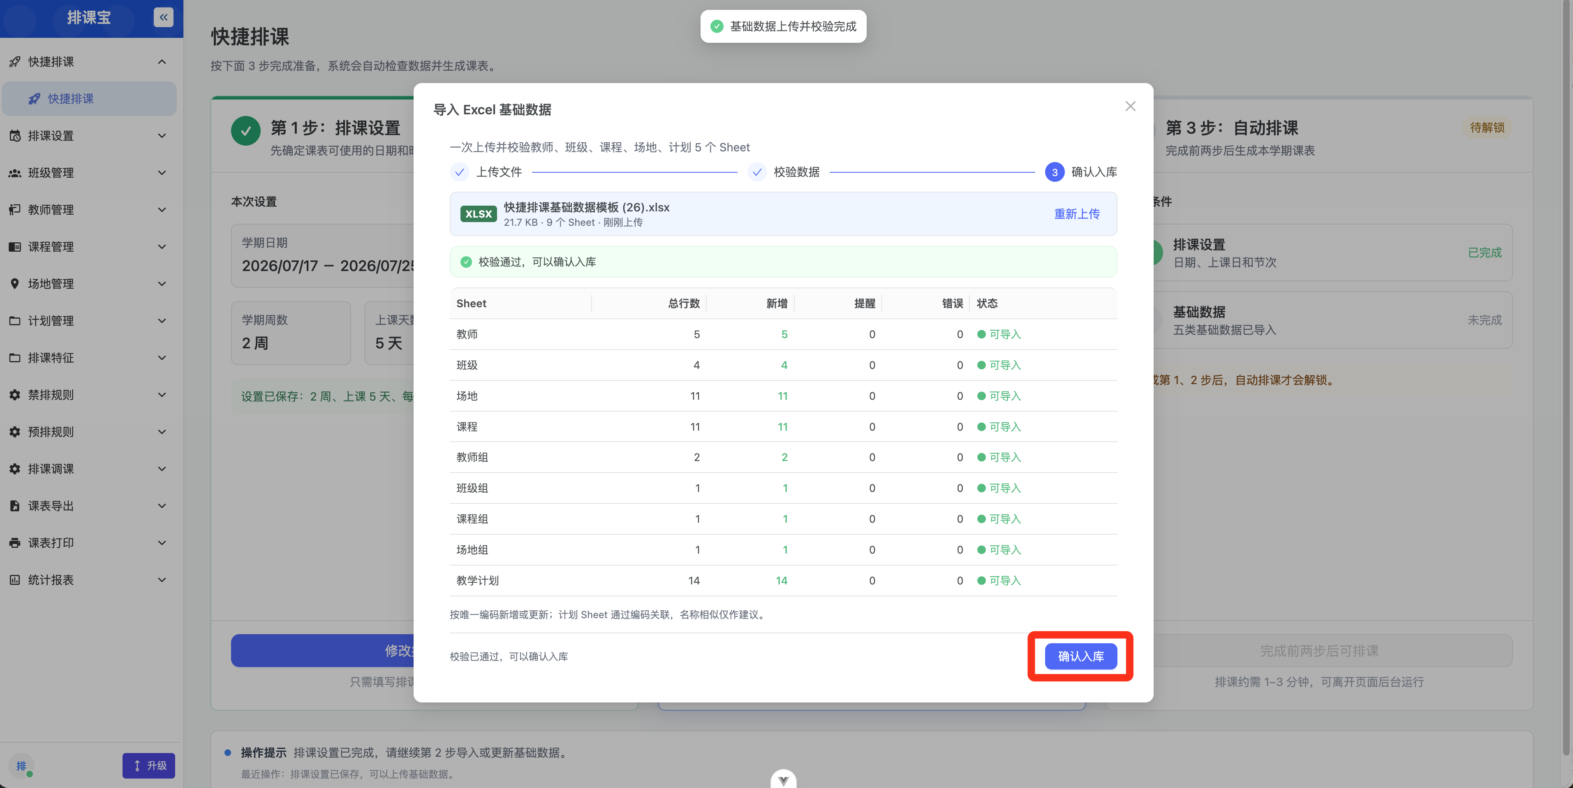Click the 基础数据上传并校验完成 toast notification
The image size is (1573, 788).
[783, 26]
